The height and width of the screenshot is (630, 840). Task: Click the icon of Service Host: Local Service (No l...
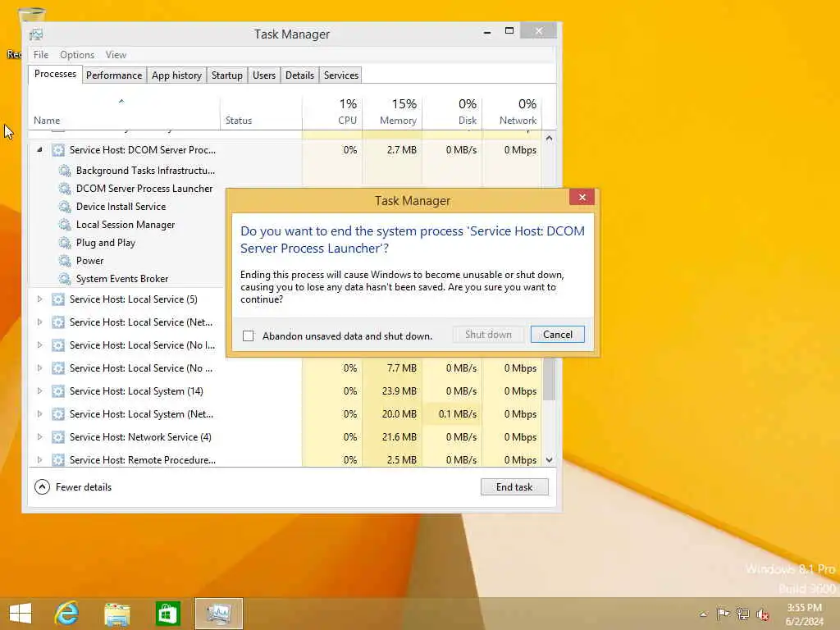tap(58, 345)
